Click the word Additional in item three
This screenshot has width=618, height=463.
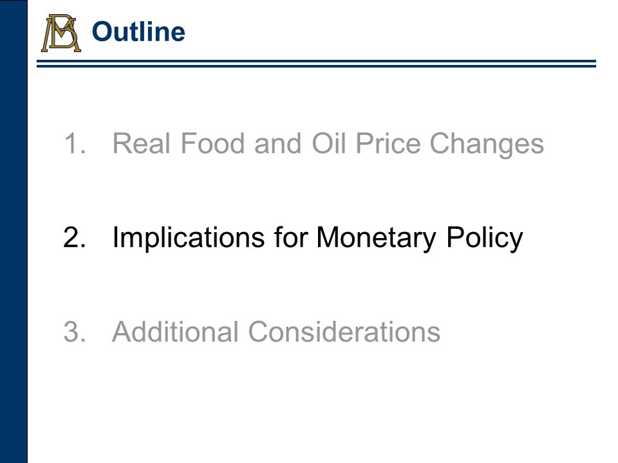click(x=175, y=332)
